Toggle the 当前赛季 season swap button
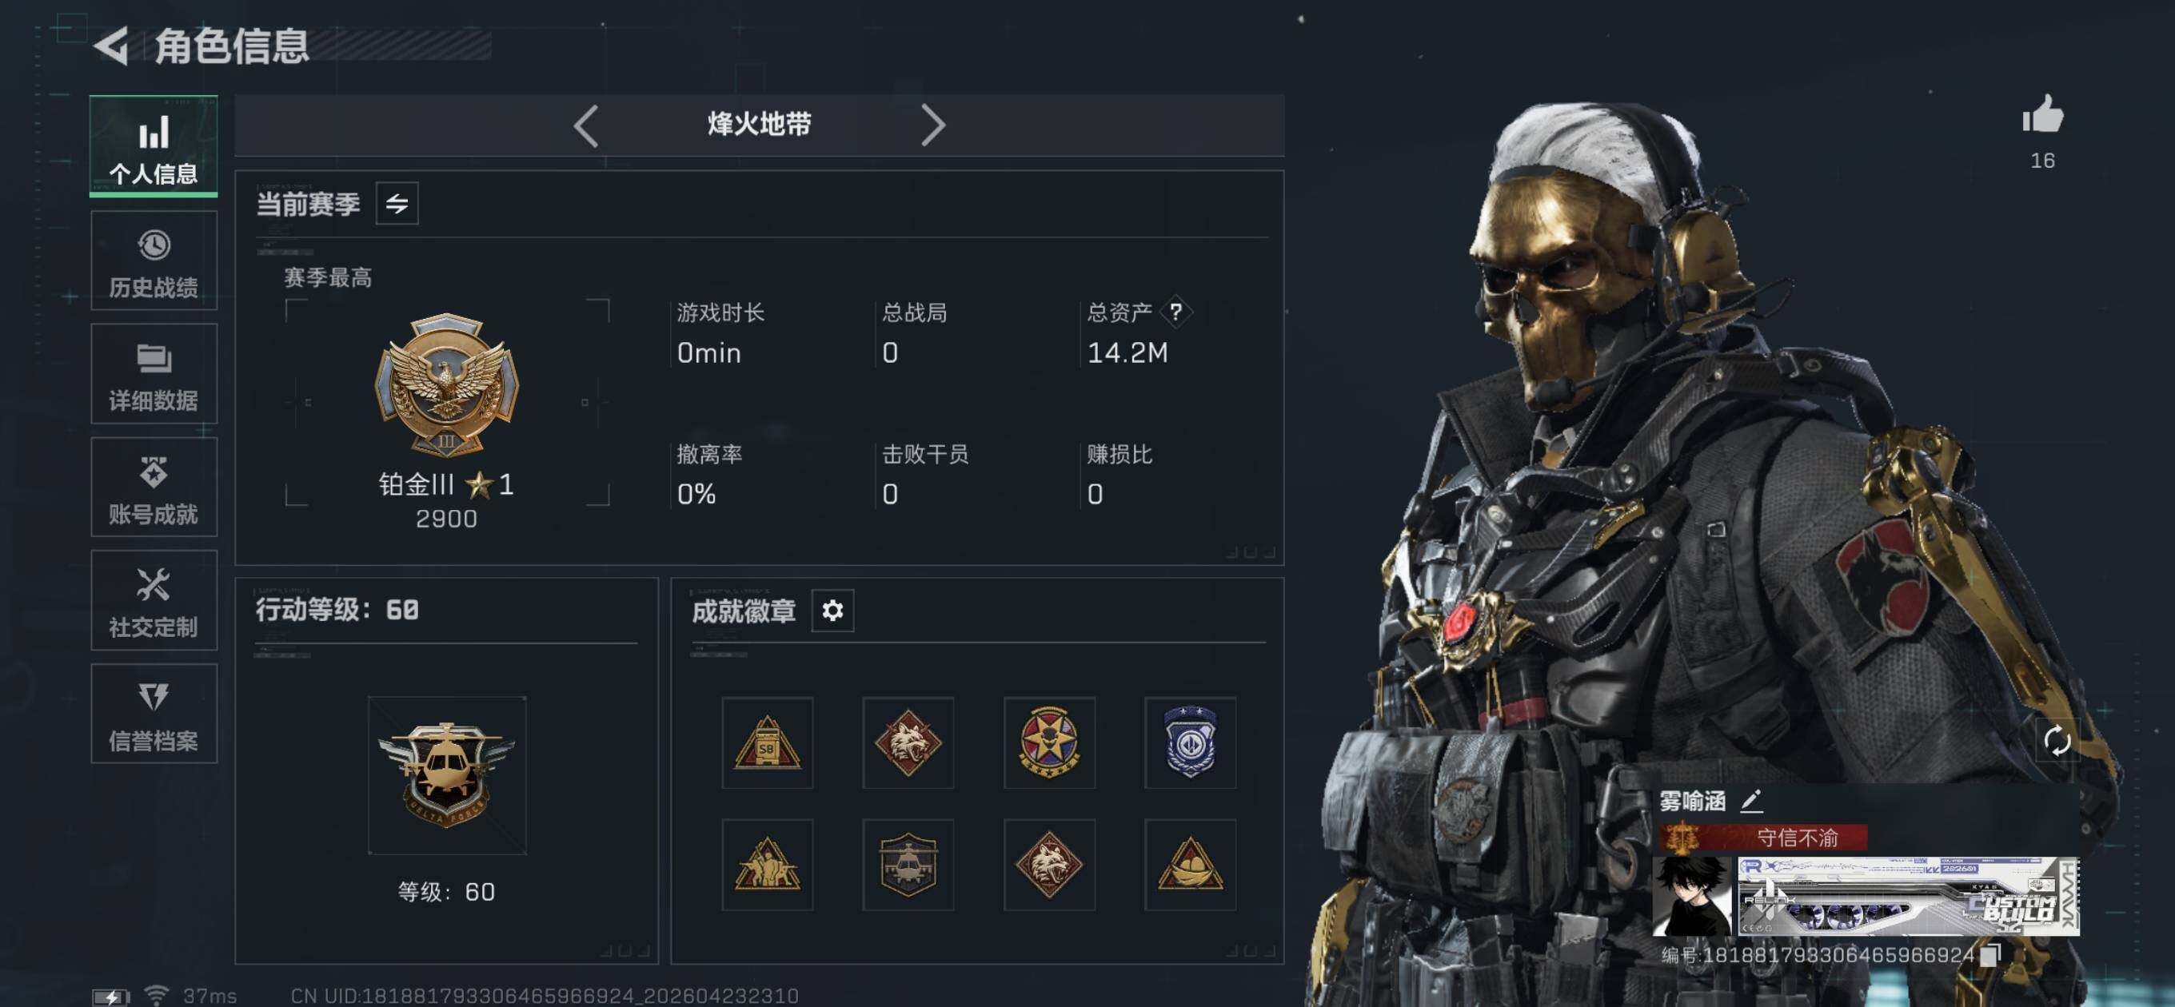The width and height of the screenshot is (2175, 1007). coord(396,202)
